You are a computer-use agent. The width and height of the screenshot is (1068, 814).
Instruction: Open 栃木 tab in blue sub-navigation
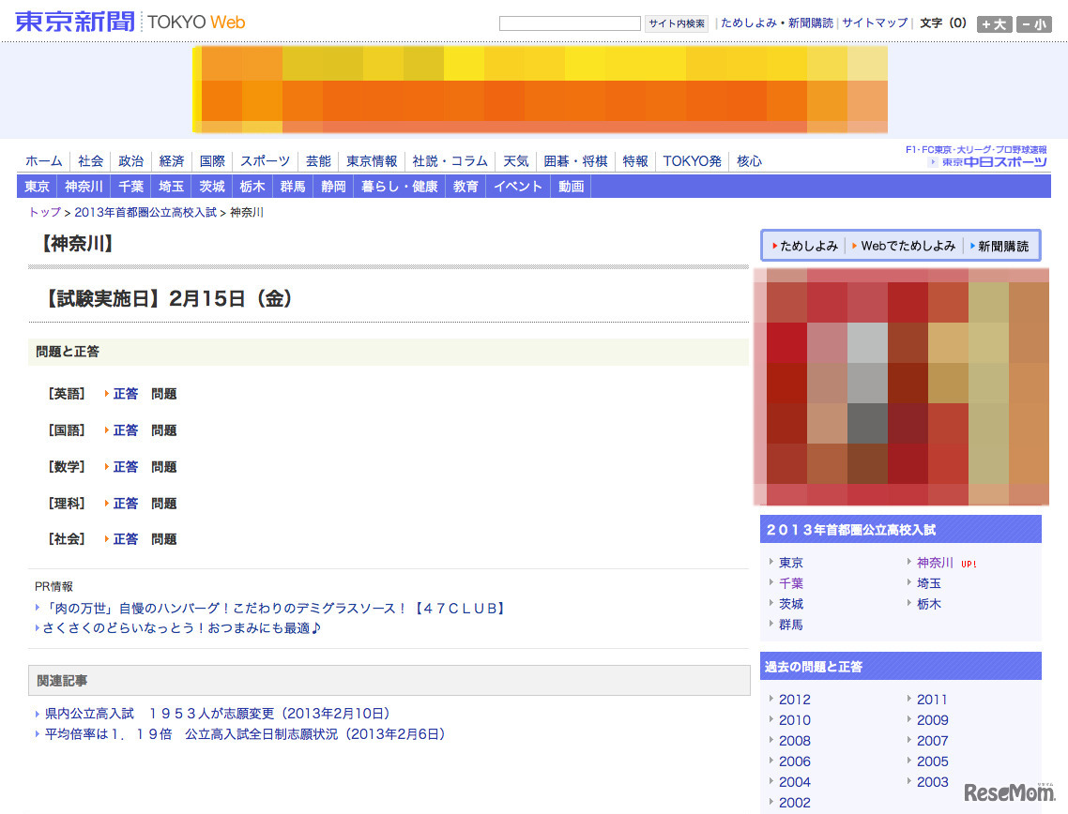[252, 187]
